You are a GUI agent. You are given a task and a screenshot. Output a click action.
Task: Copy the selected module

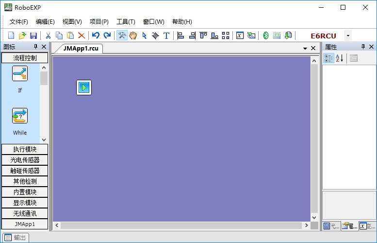(59, 35)
